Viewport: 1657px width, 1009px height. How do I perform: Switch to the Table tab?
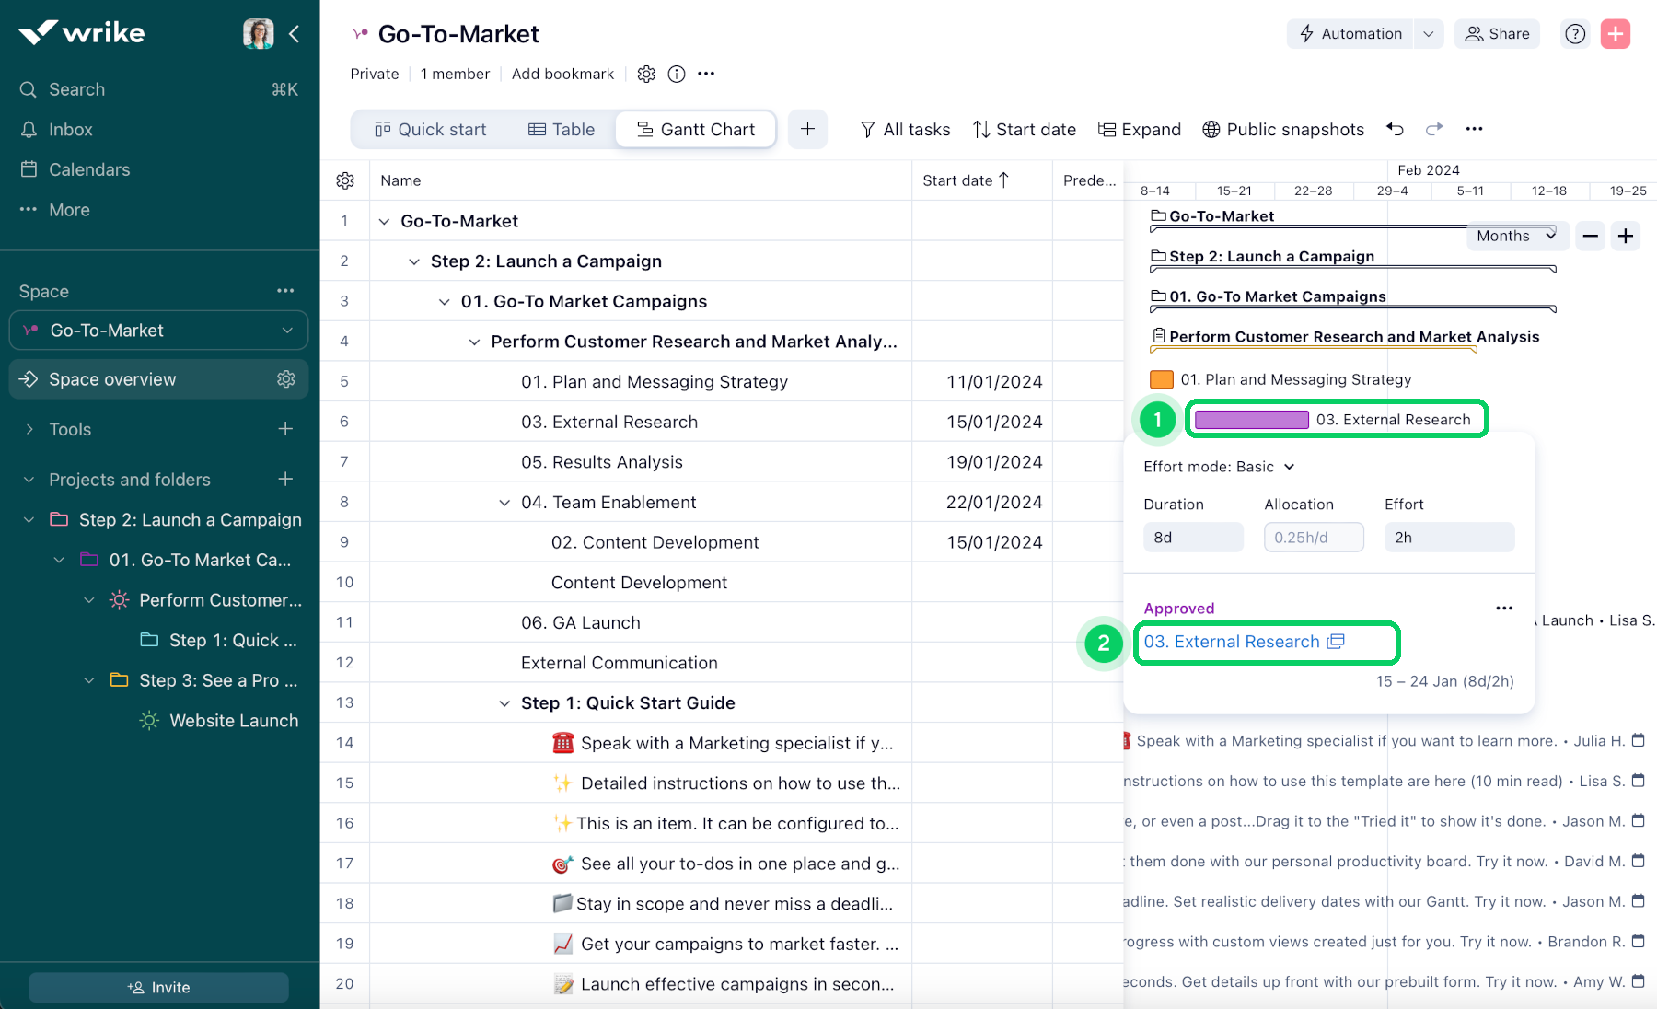562,130
